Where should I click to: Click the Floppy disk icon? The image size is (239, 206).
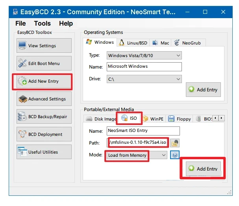pyautogui.click(x=171, y=119)
